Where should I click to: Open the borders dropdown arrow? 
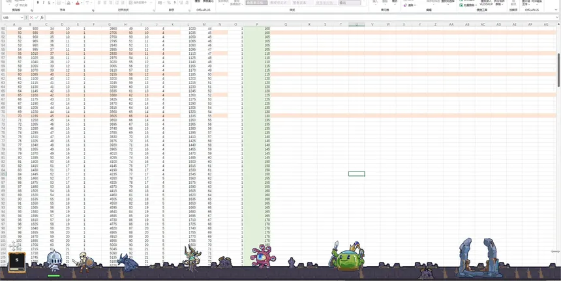(x=63, y=3)
